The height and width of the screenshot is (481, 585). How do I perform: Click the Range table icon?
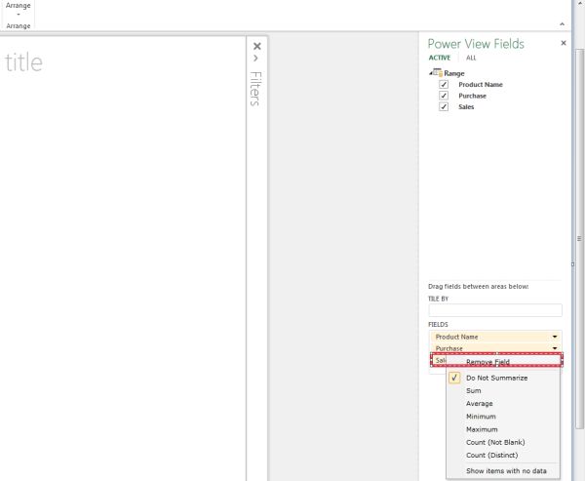pos(438,73)
